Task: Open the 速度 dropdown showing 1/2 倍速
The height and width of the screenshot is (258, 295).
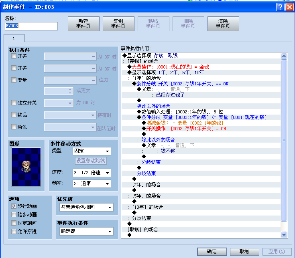Action: click(x=92, y=173)
